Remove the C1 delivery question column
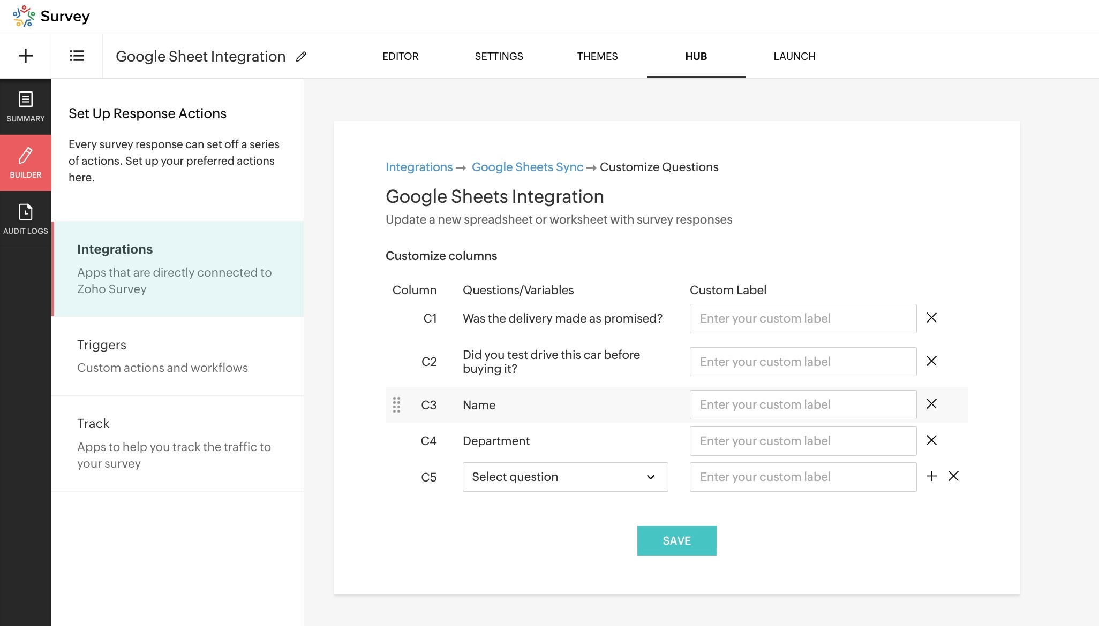 [931, 318]
